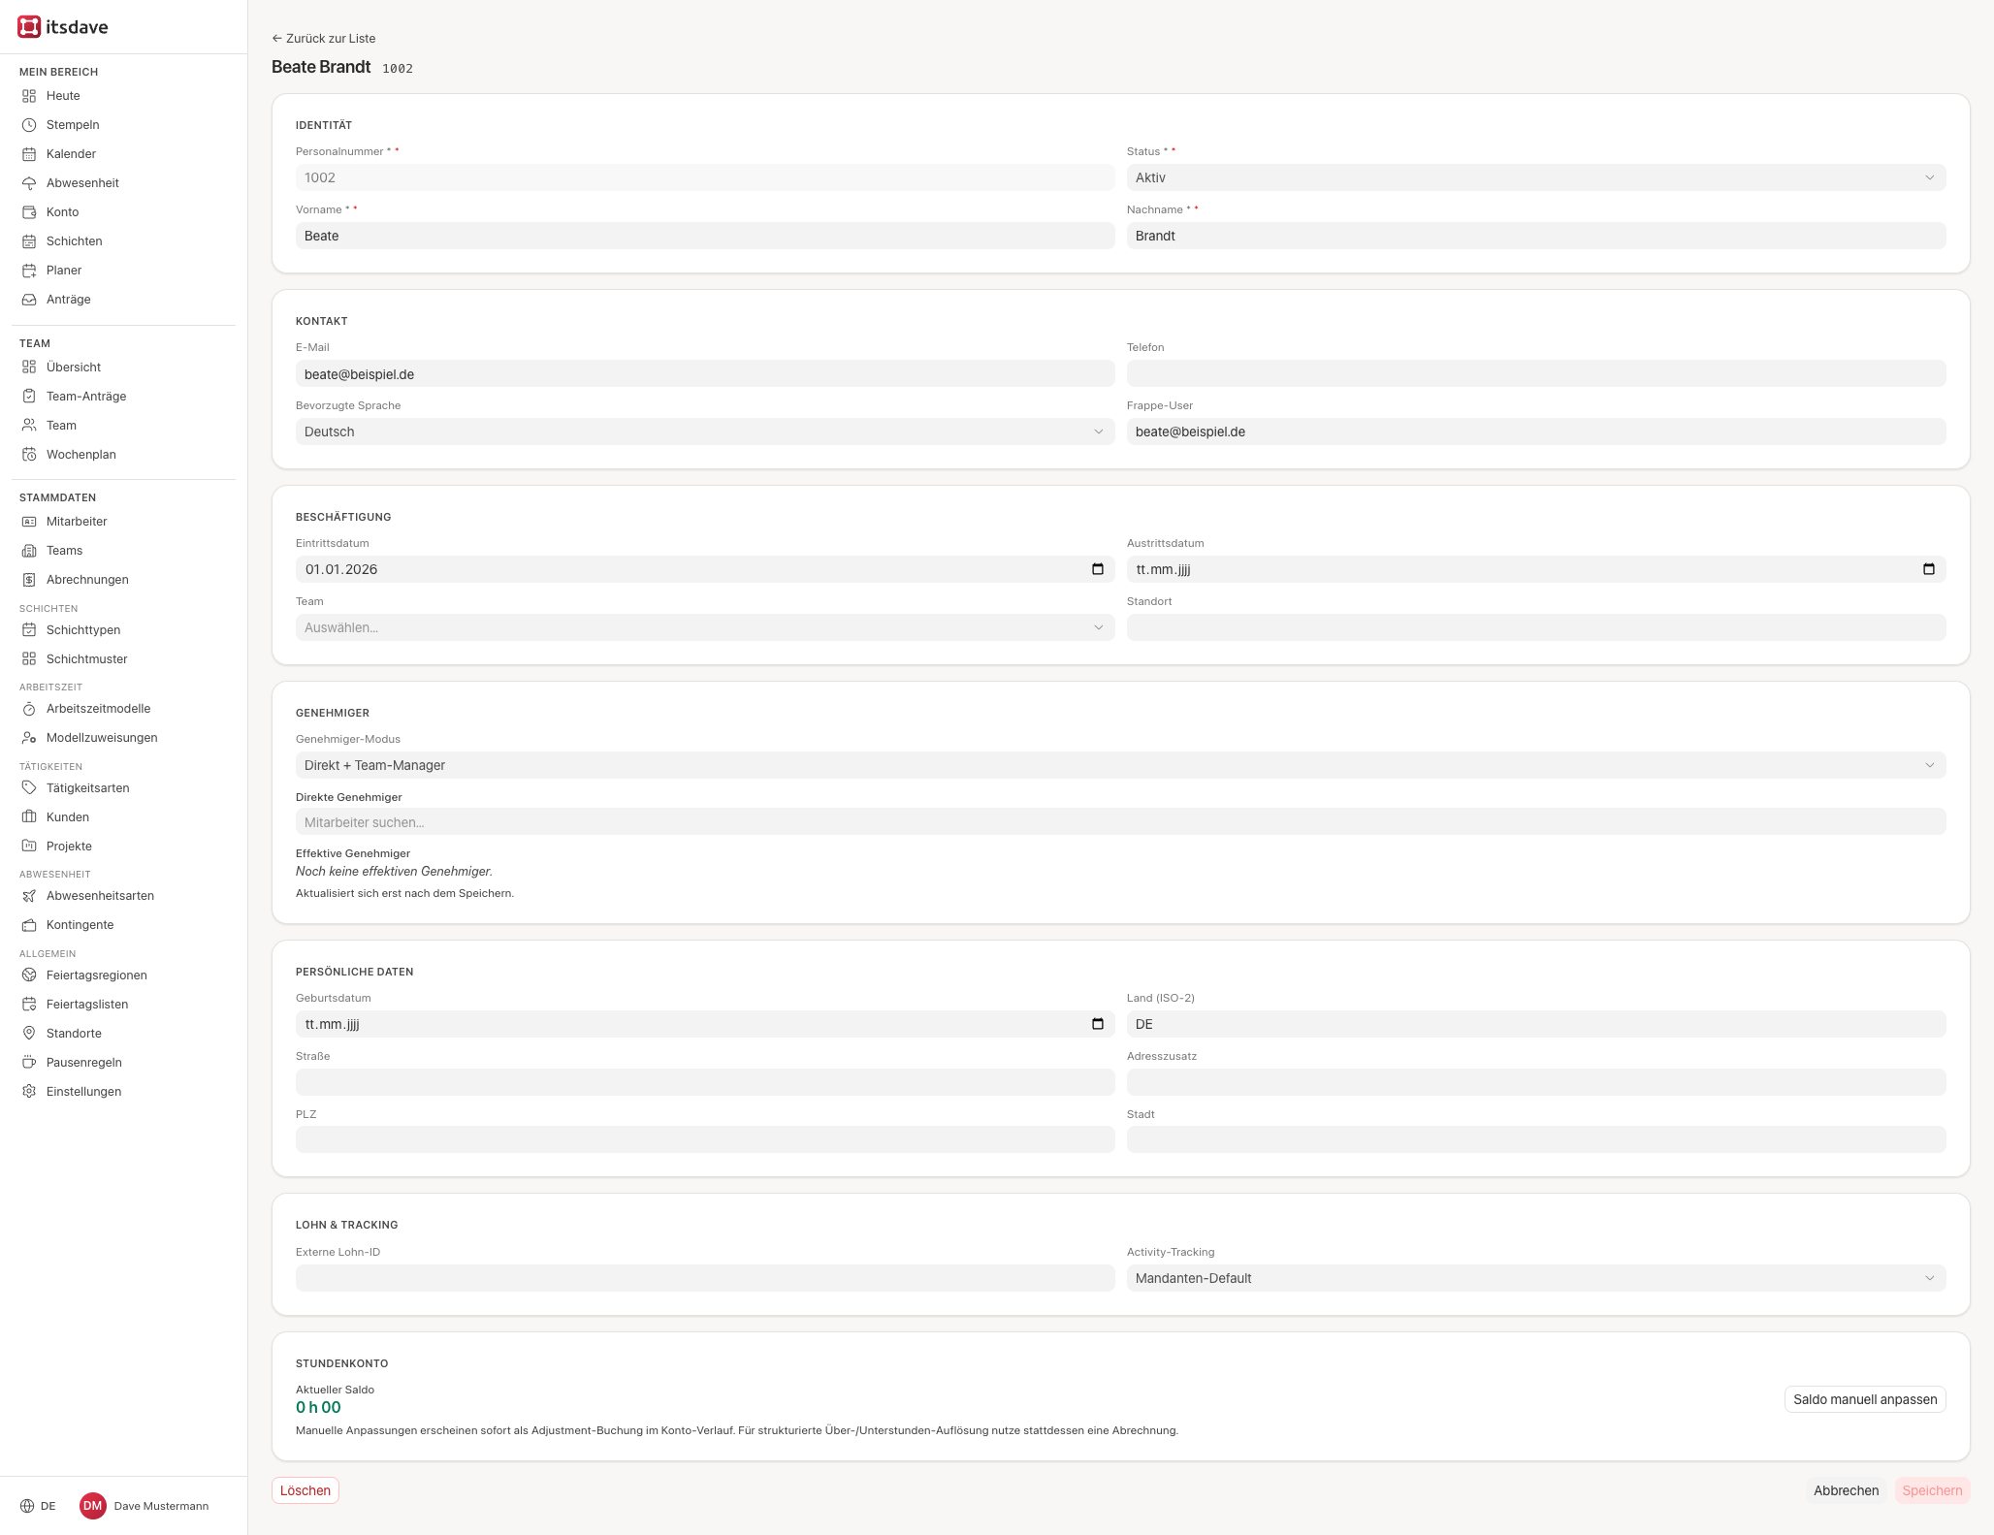Click the Löschen button
The width and height of the screenshot is (1994, 1535).
tap(306, 1490)
